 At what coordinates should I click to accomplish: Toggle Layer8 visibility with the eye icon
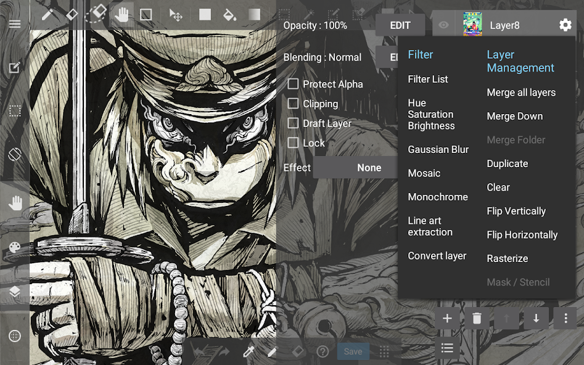click(443, 25)
